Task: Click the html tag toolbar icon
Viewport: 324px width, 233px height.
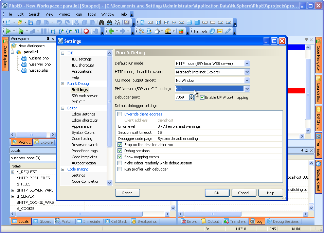Action: (196, 31)
